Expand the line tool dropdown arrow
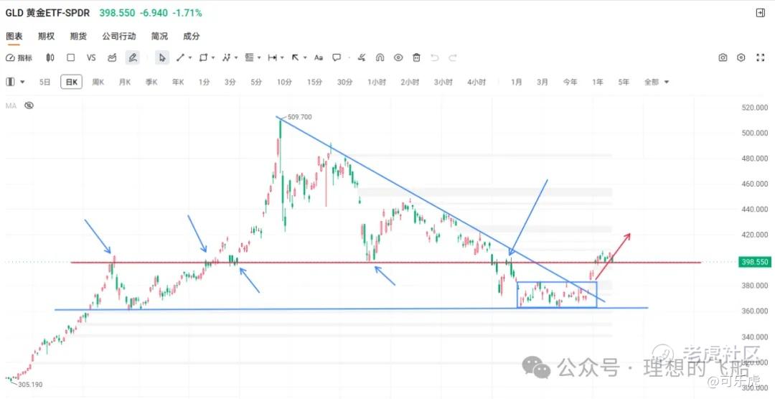This screenshot has width=775, height=399. pos(190,58)
